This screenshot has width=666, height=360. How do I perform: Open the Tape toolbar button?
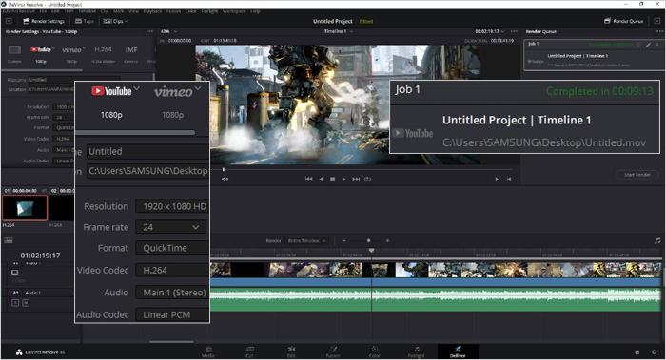click(85, 21)
